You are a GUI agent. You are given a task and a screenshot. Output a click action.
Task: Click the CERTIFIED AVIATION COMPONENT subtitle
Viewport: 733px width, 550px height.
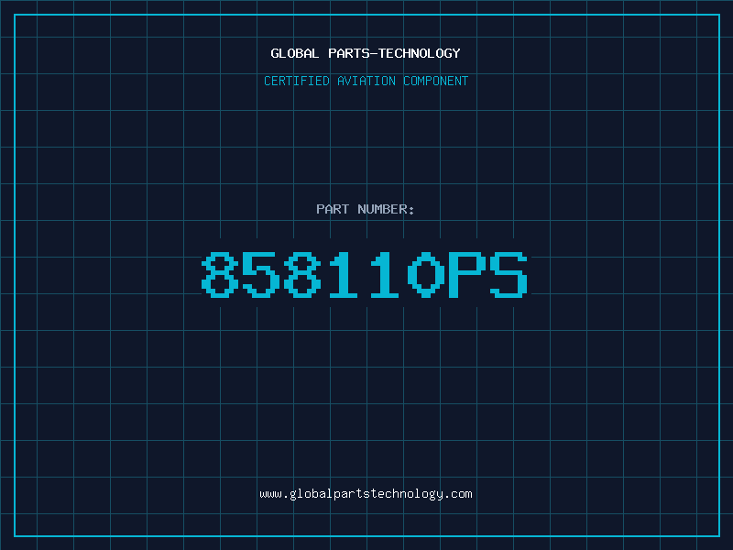pyautogui.click(x=366, y=81)
